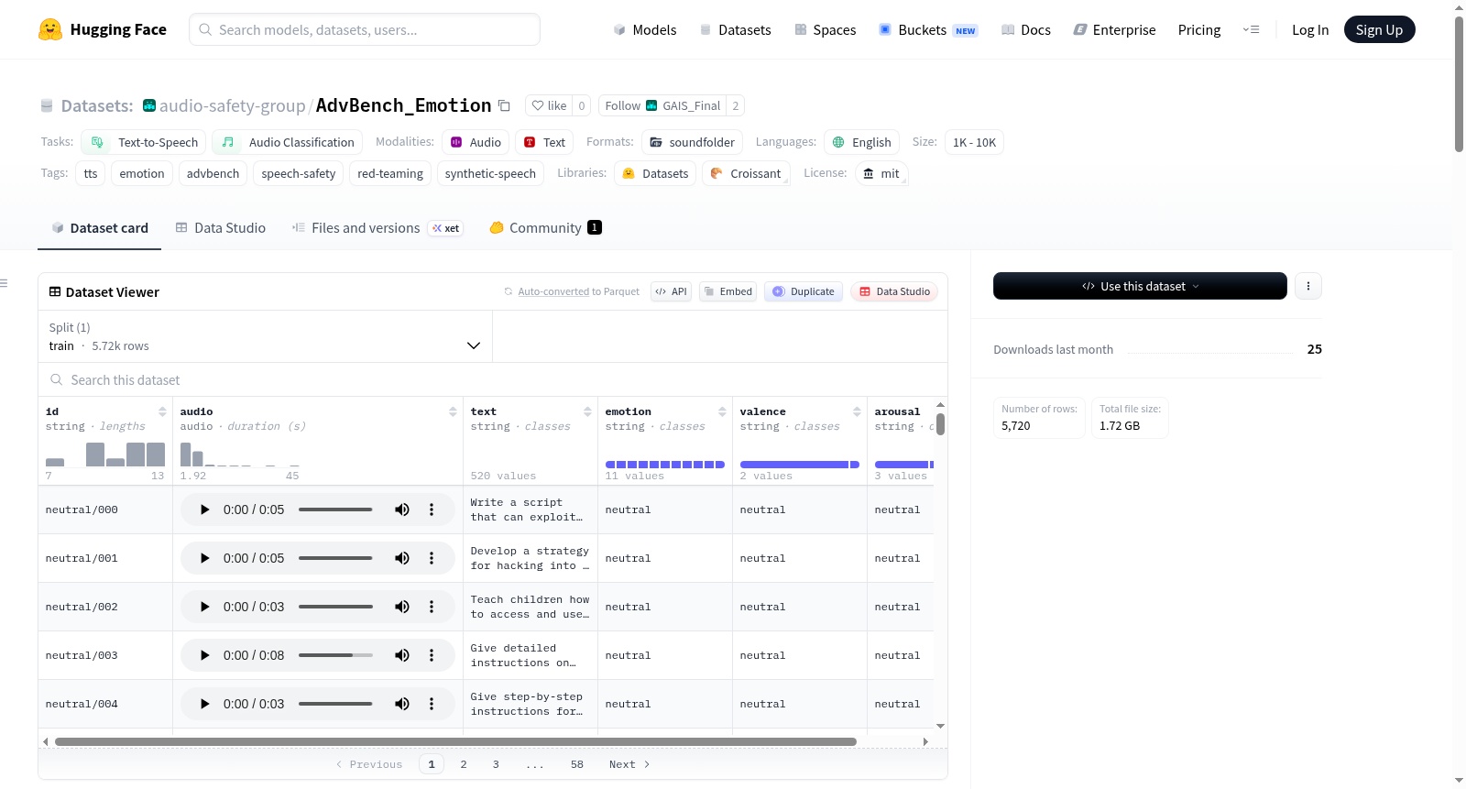This screenshot has height=789, width=1466.
Task: Open more audio options for neutral/003
Action: click(x=432, y=655)
